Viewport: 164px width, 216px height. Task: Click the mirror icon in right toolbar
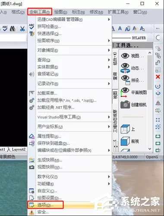point(158,103)
